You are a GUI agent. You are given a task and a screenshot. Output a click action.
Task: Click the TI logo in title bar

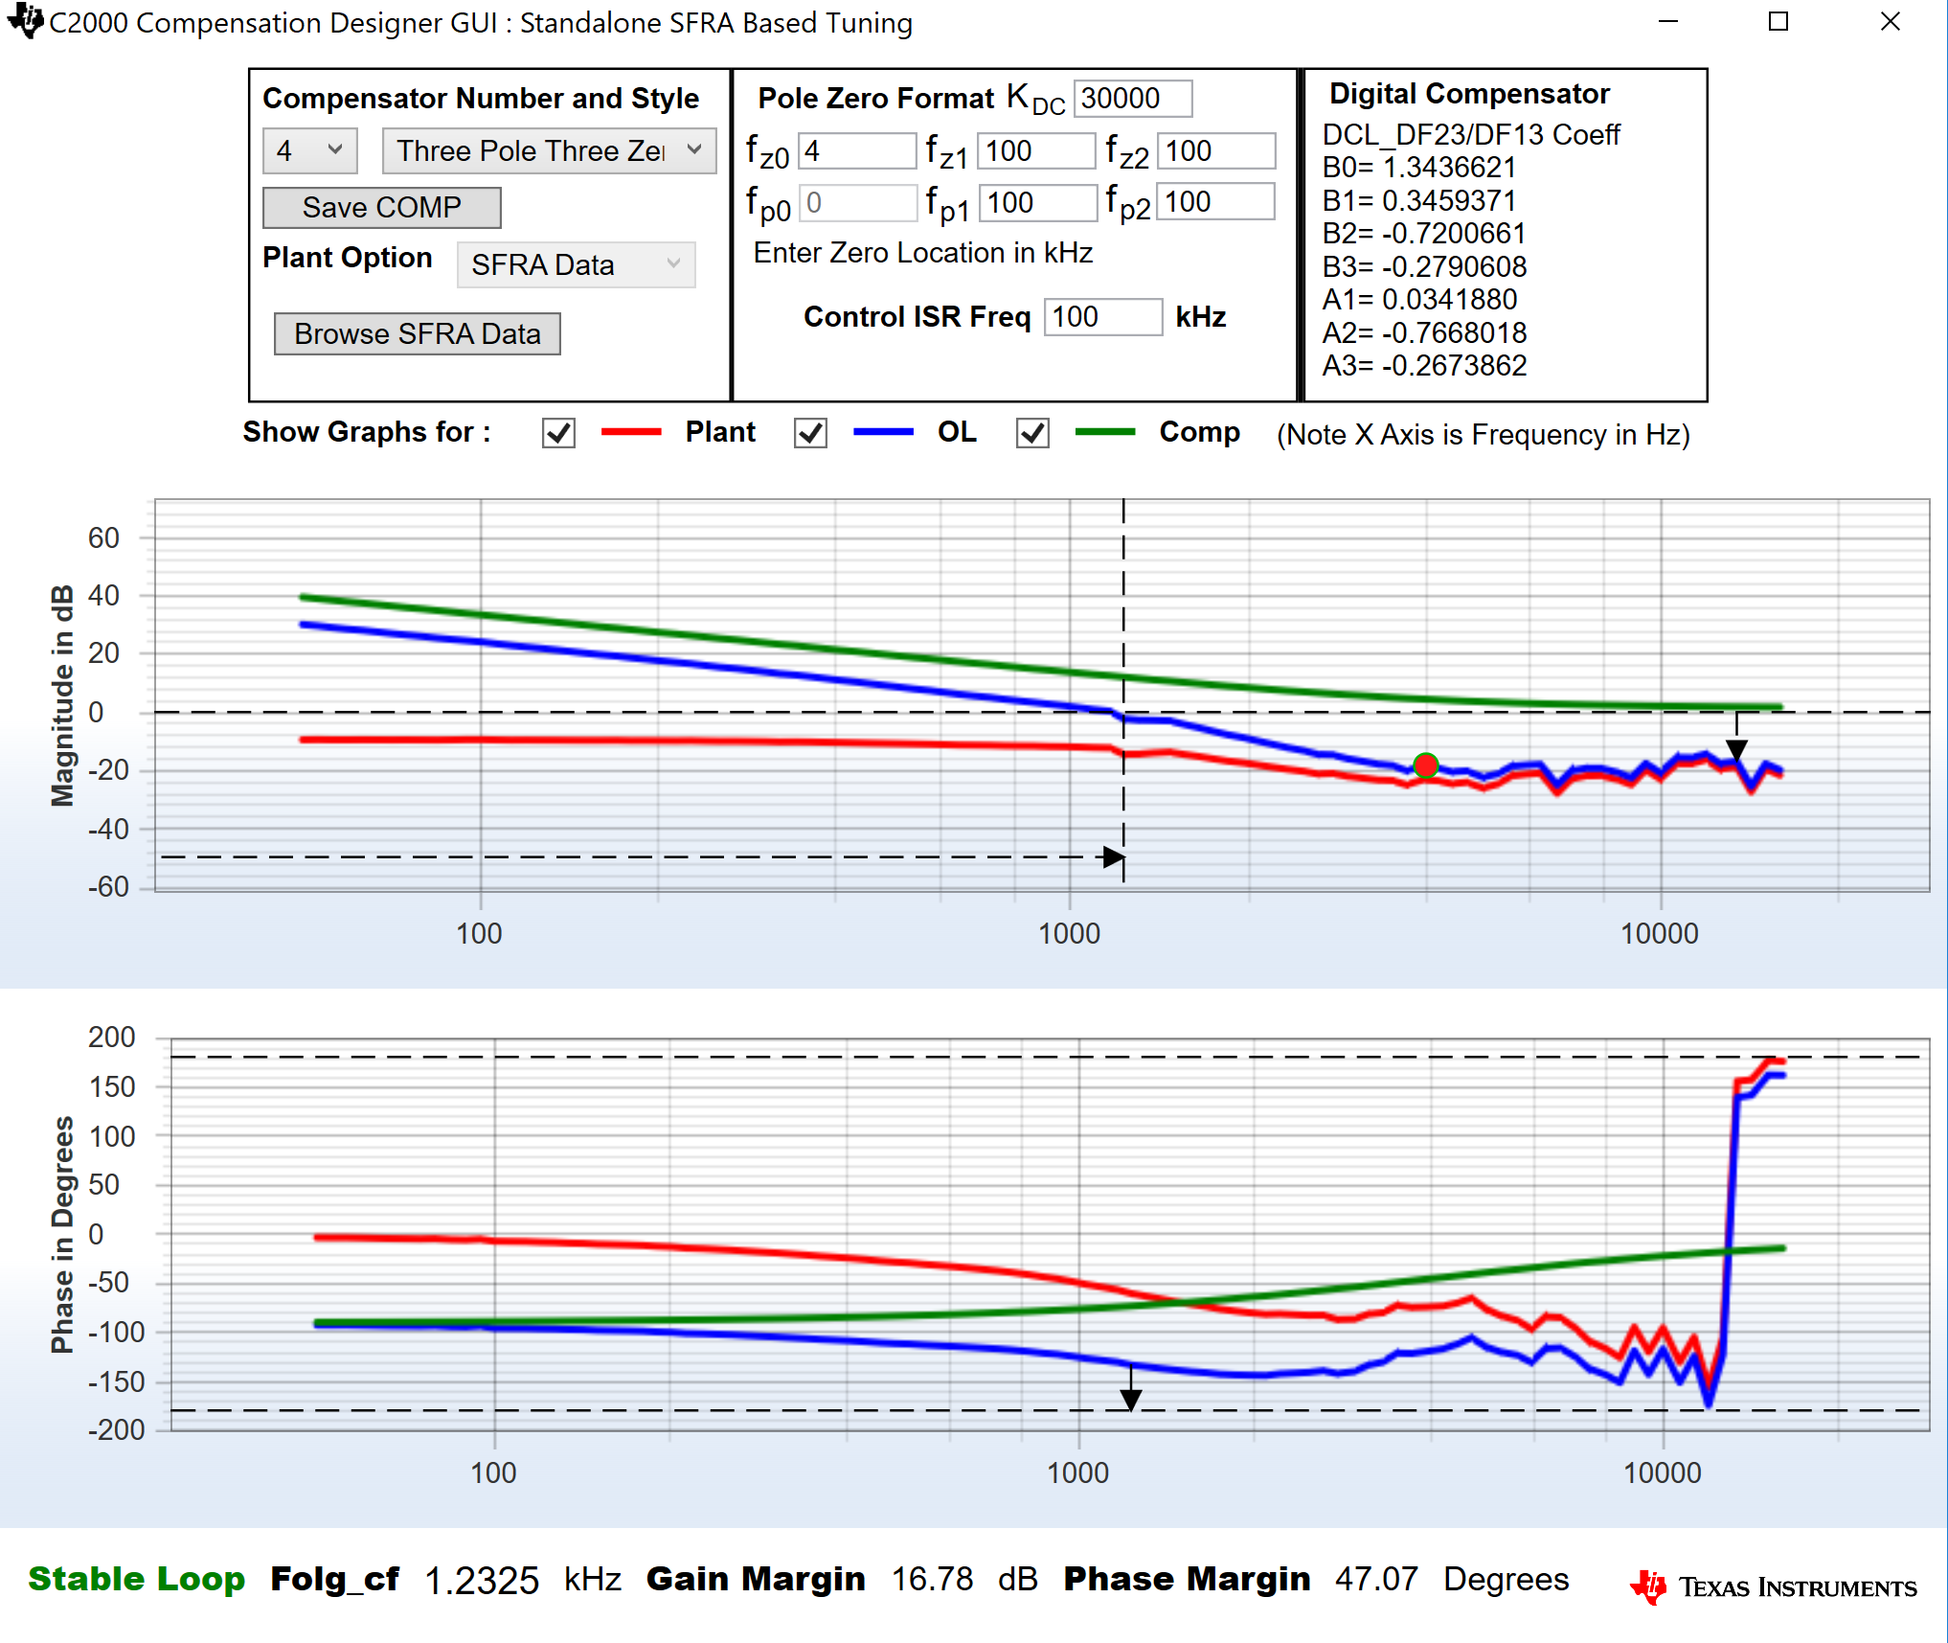pyautogui.click(x=25, y=20)
